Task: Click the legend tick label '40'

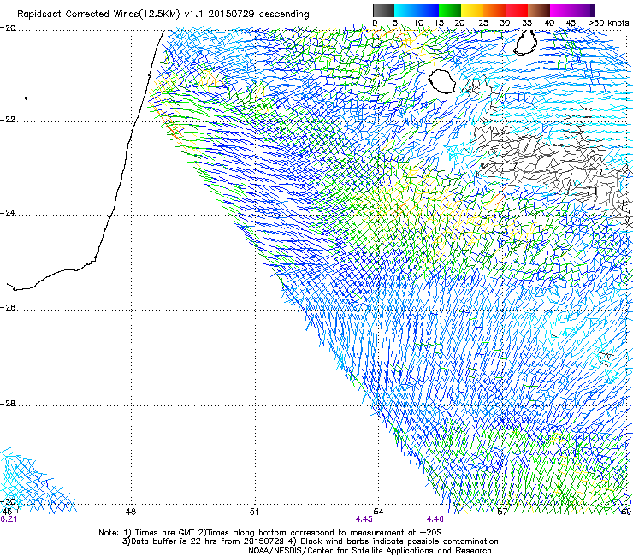Action: pos(549,23)
